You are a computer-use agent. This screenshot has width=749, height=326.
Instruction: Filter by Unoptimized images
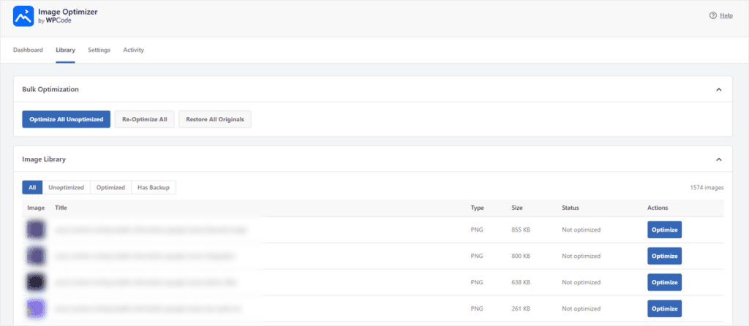click(67, 188)
